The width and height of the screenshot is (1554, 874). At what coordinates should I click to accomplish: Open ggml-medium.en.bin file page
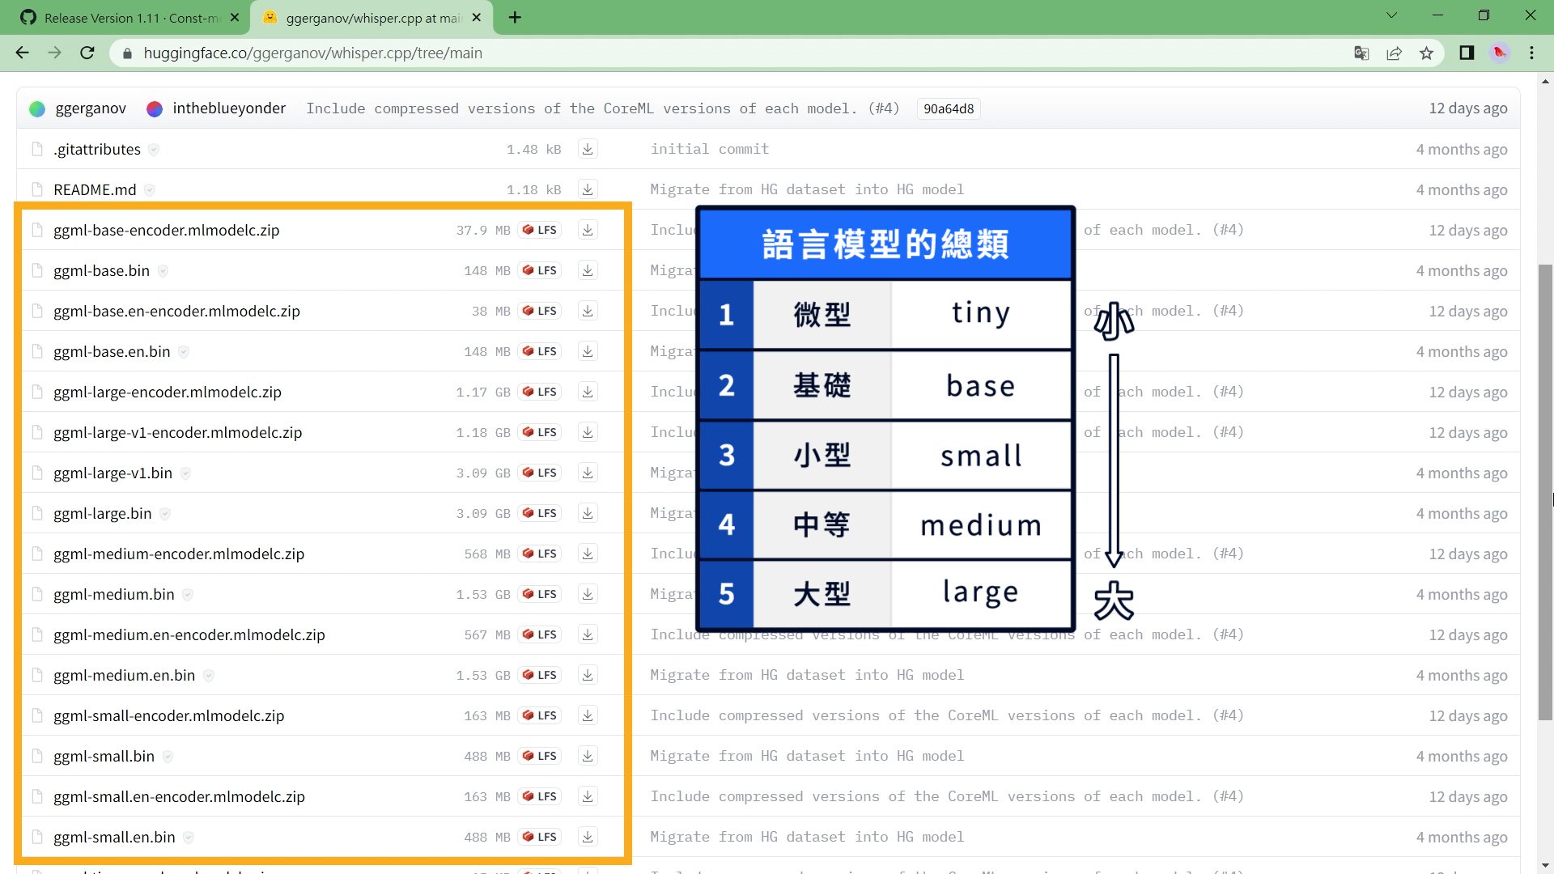tap(124, 675)
